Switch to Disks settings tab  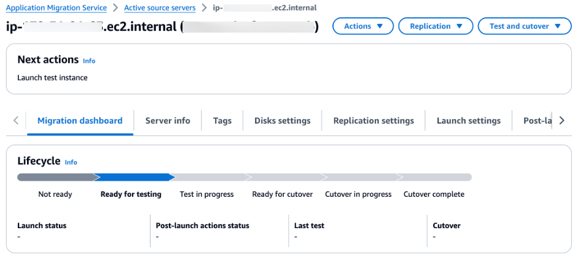click(x=283, y=121)
